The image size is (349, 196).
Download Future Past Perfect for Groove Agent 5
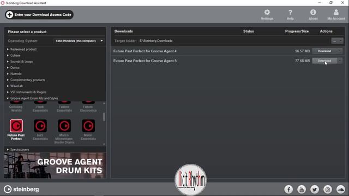point(324,60)
